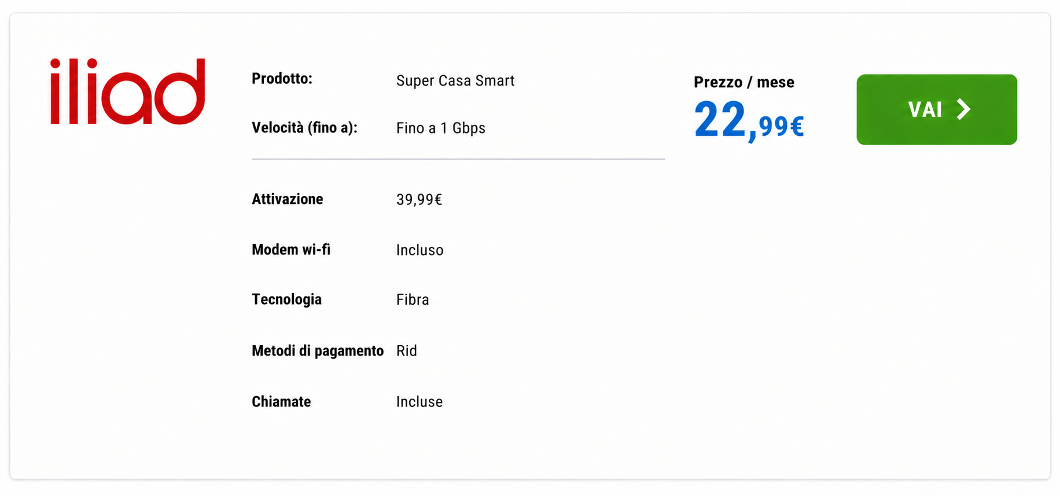Select the Super Casa Smart product name
The width and height of the screenshot is (1060, 496).
[455, 80]
